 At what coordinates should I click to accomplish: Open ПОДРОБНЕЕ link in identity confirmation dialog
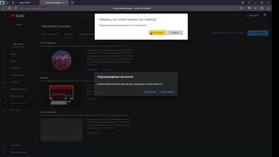[x=150, y=92]
